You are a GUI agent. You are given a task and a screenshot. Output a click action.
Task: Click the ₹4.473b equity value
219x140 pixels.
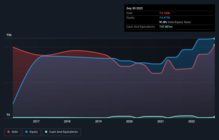pyautogui.click(x=165, y=18)
